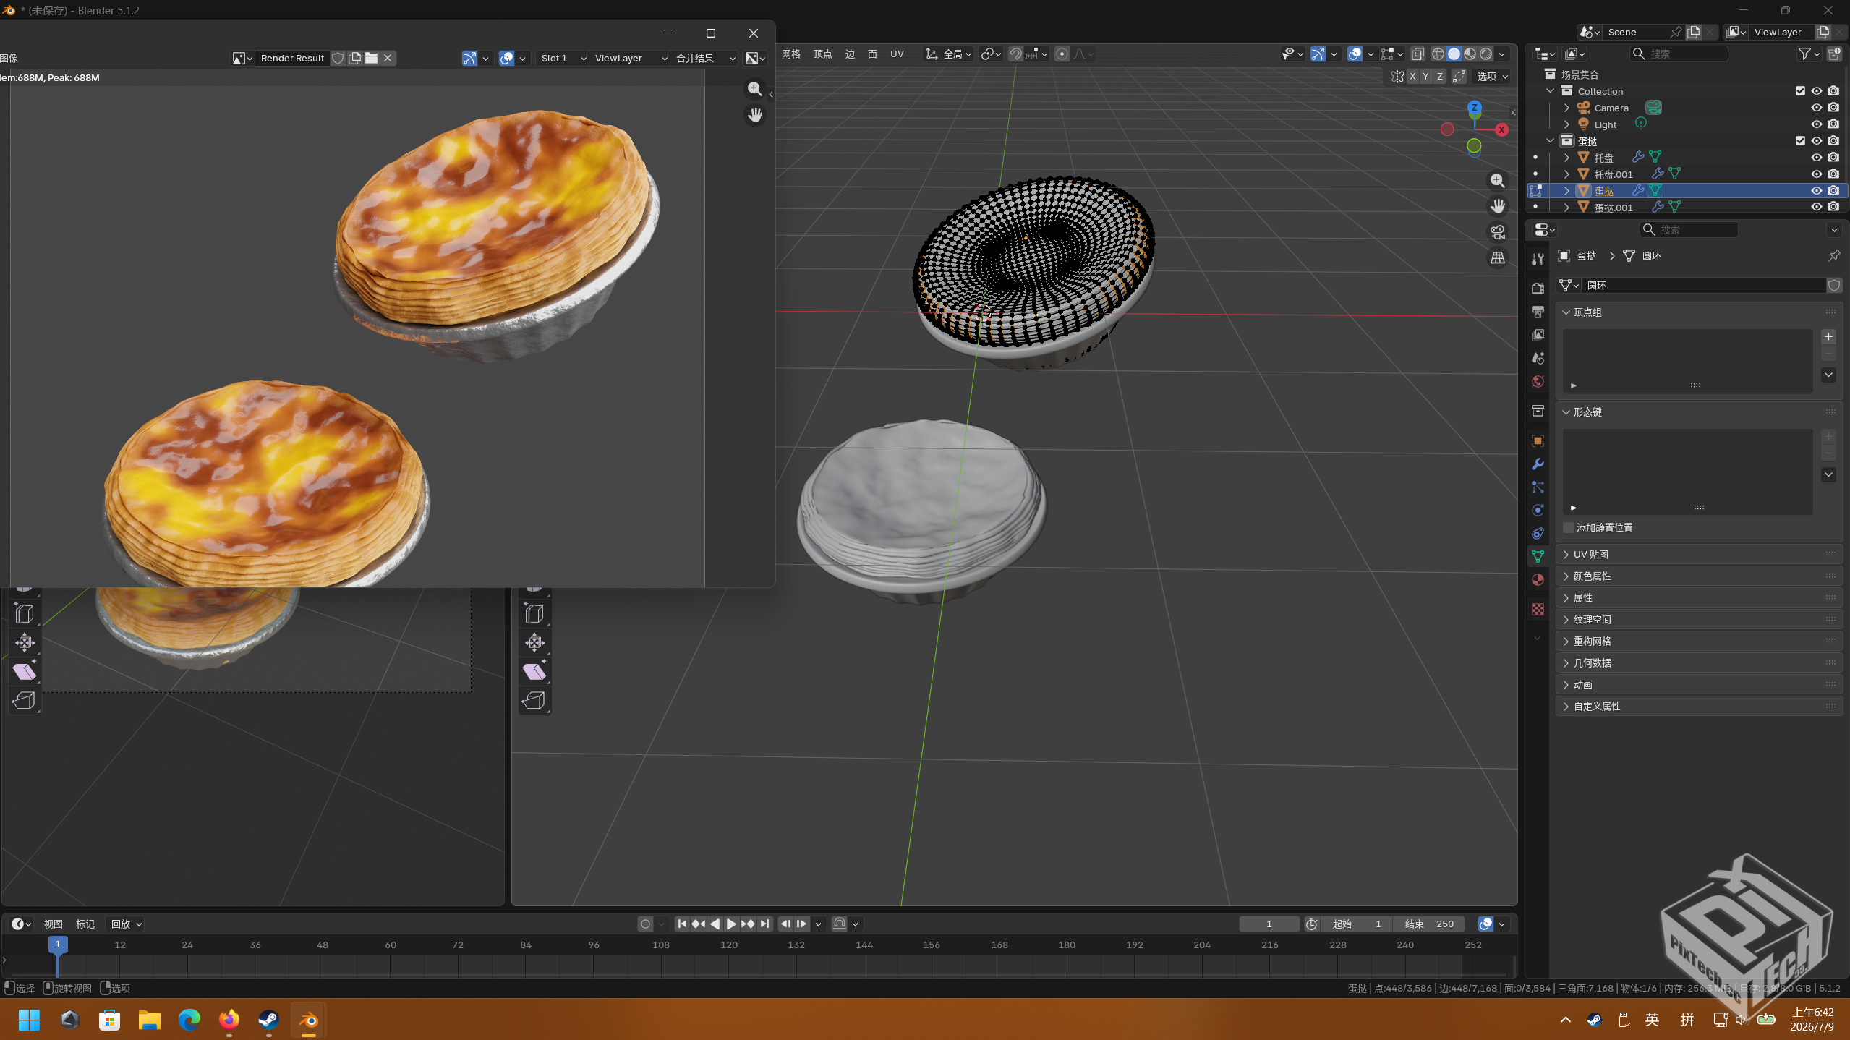Open the Material properties tab
1850x1040 pixels.
coord(1538,579)
